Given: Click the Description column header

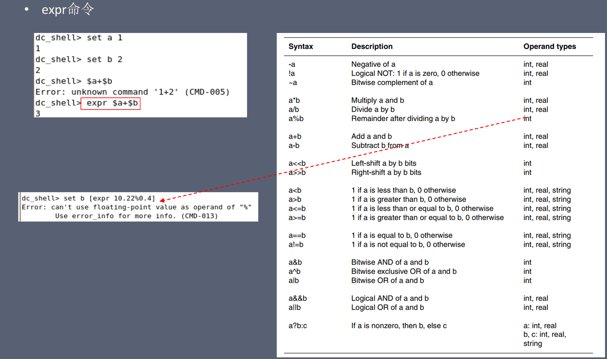Looking at the screenshot, I should [x=372, y=46].
